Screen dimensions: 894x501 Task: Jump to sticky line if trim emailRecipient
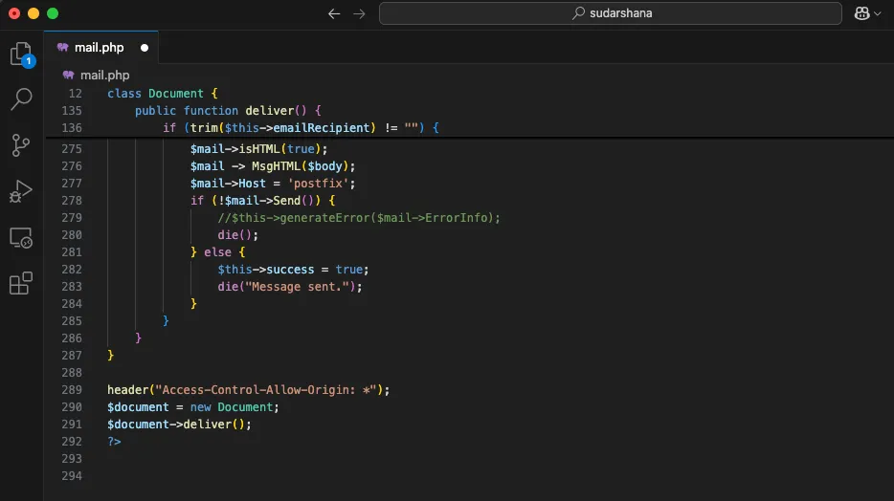coord(302,127)
